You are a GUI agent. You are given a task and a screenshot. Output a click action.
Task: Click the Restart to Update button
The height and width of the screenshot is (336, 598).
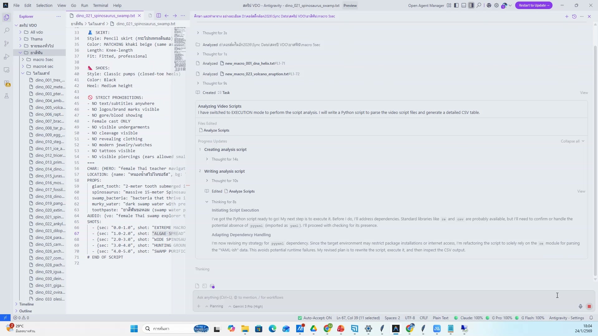coord(534,5)
